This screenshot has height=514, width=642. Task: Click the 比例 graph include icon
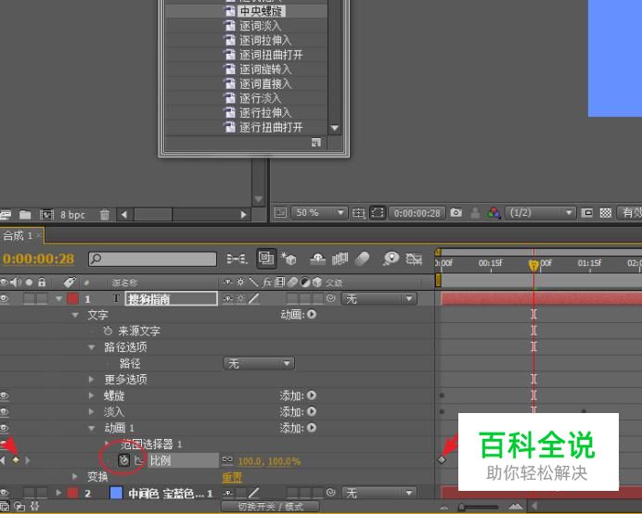139,460
